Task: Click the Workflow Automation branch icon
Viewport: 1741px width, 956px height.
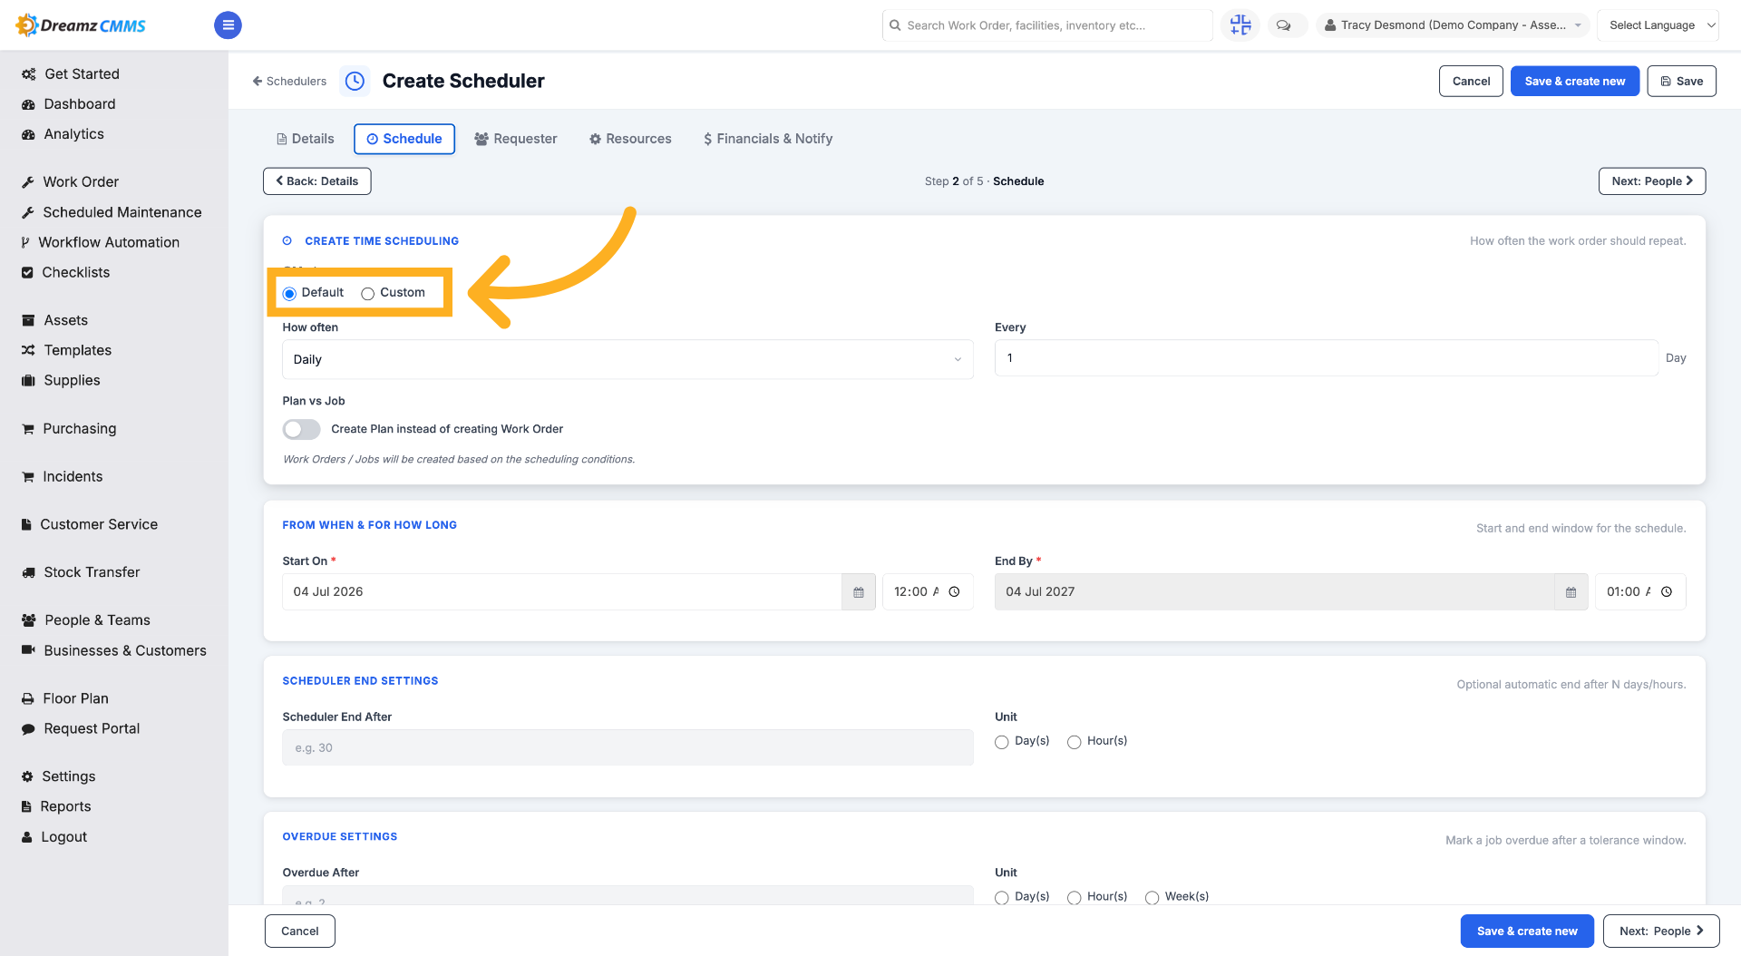Action: [x=25, y=243]
